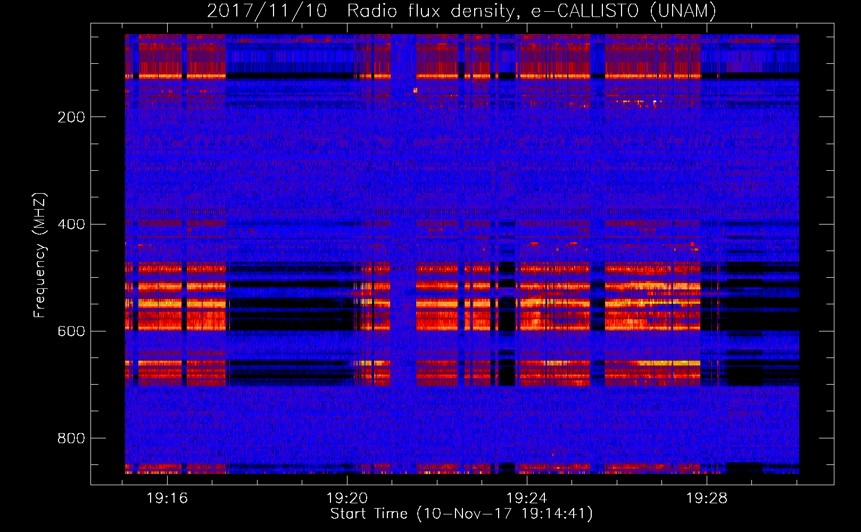Click the plot title '2017/11/10 Radio flux density, e-CALLISTO (UNAM)'

461,11
